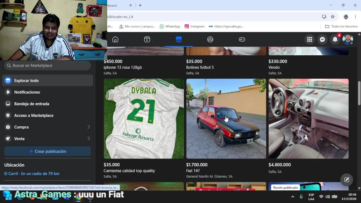Open Chrome profile avatar icon
Screen dimensions: 361x203
(x=346, y=17)
